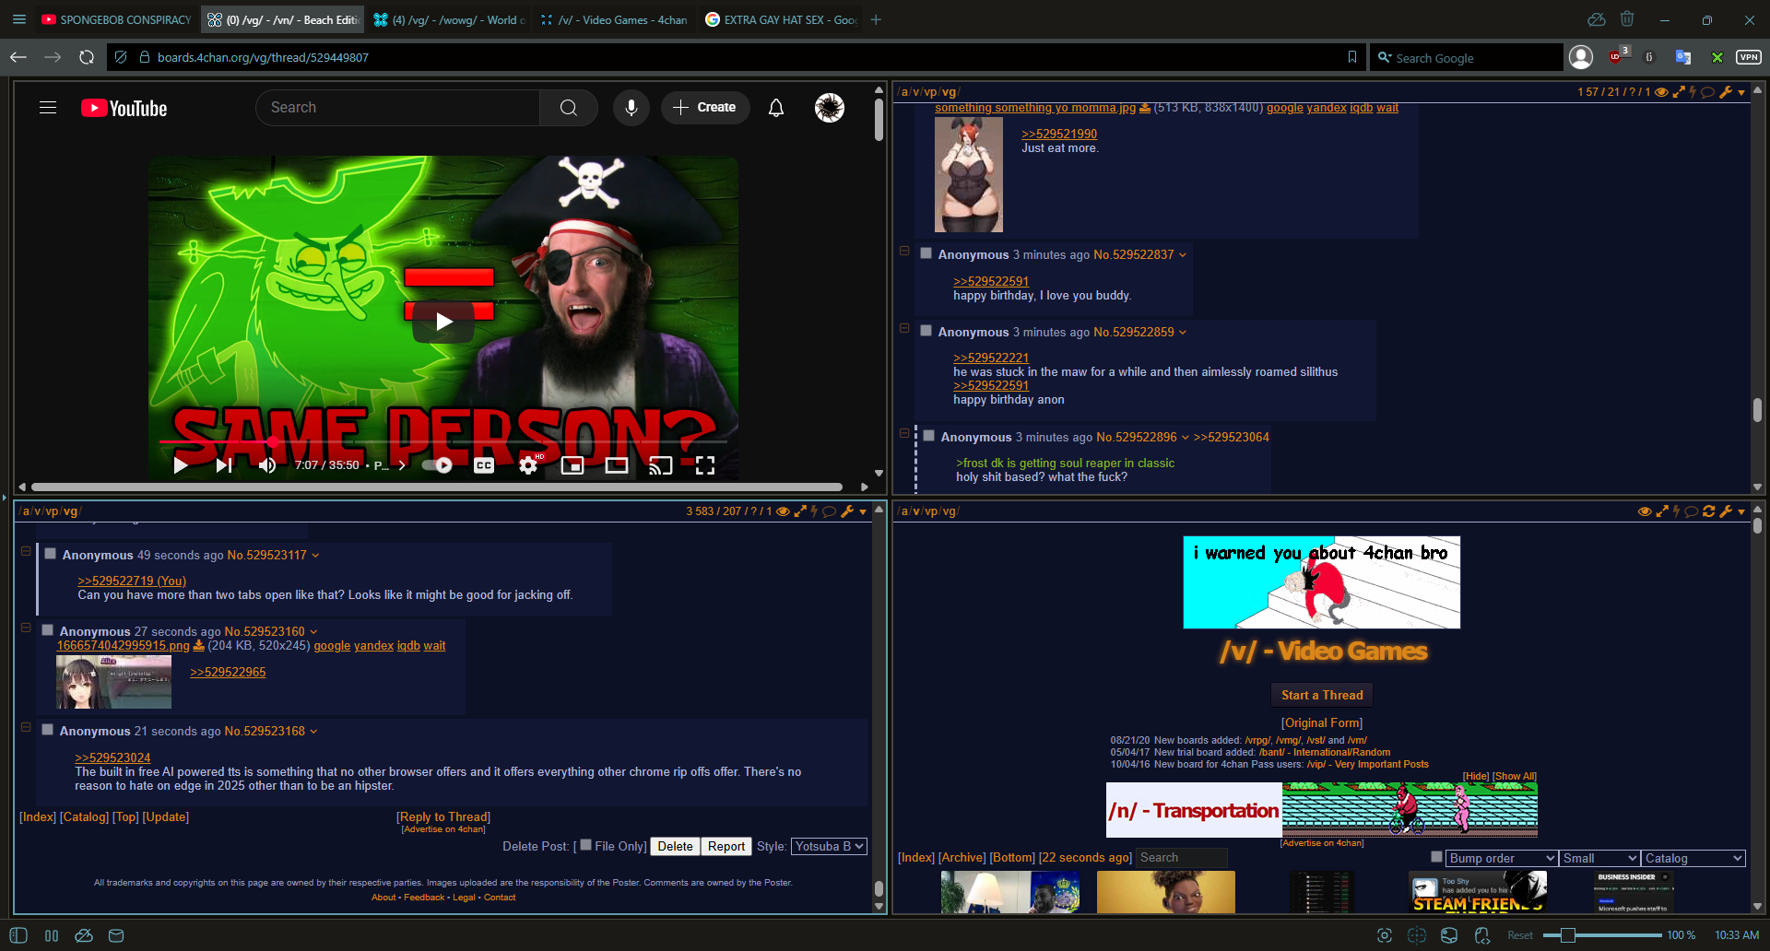Go to the YouTube home logo
This screenshot has height=951, width=1770.
coord(124,108)
